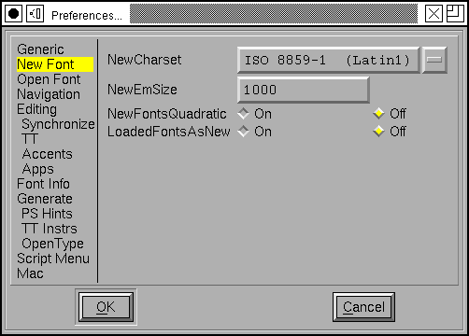Go to Navigation preferences
Screen dimensions: 469x336
(49, 94)
